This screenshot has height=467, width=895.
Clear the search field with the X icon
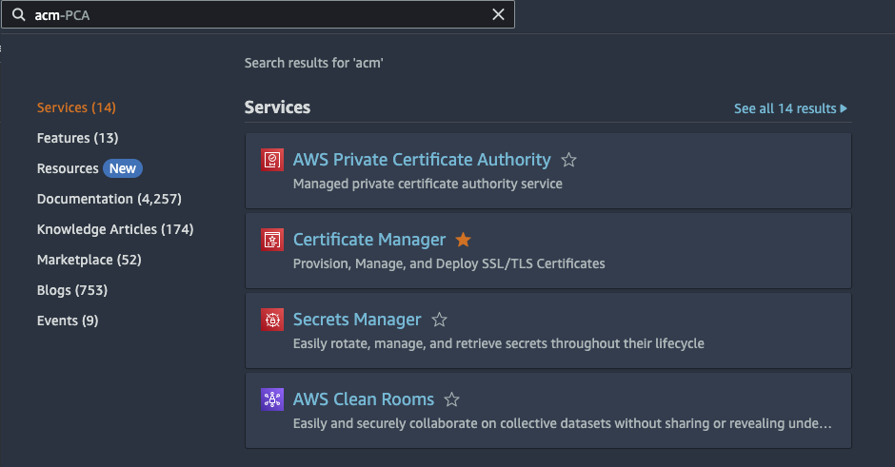click(x=498, y=15)
